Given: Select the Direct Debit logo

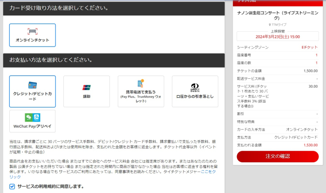Looking at the screenshot, I should (x=195, y=87).
